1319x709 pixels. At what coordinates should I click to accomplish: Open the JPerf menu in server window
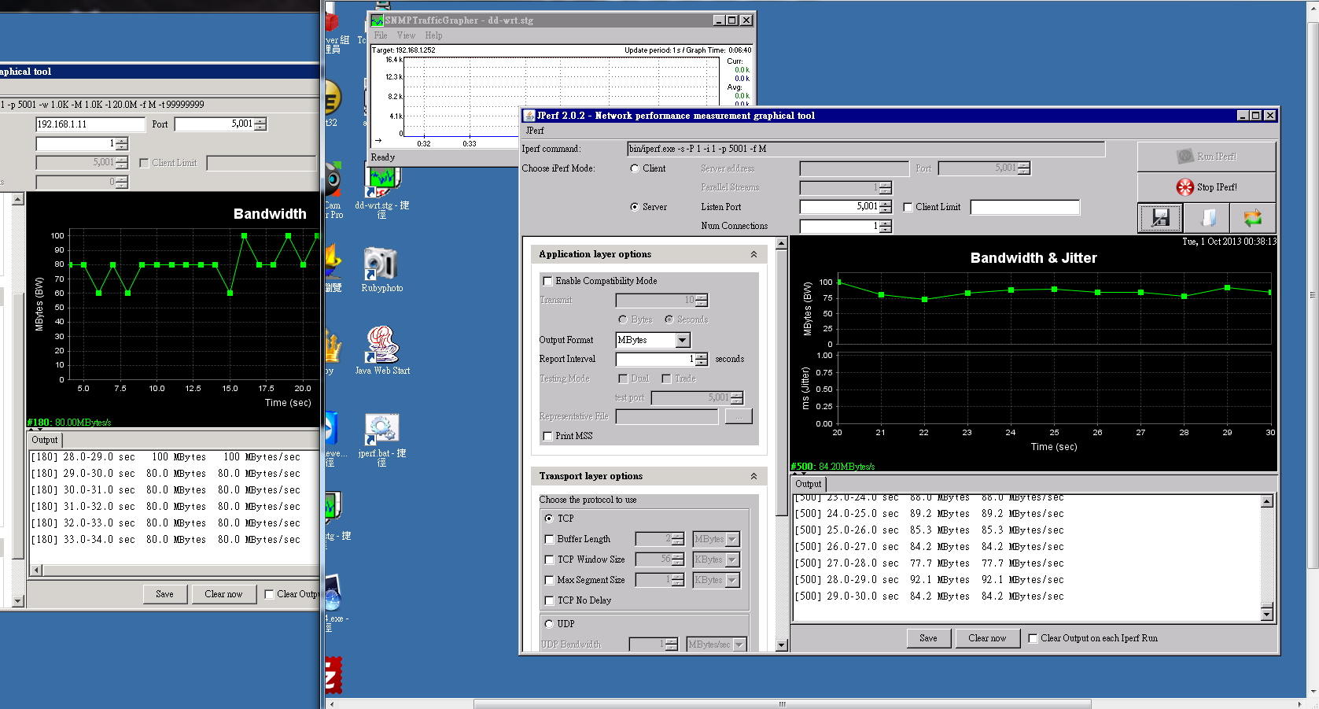[535, 131]
